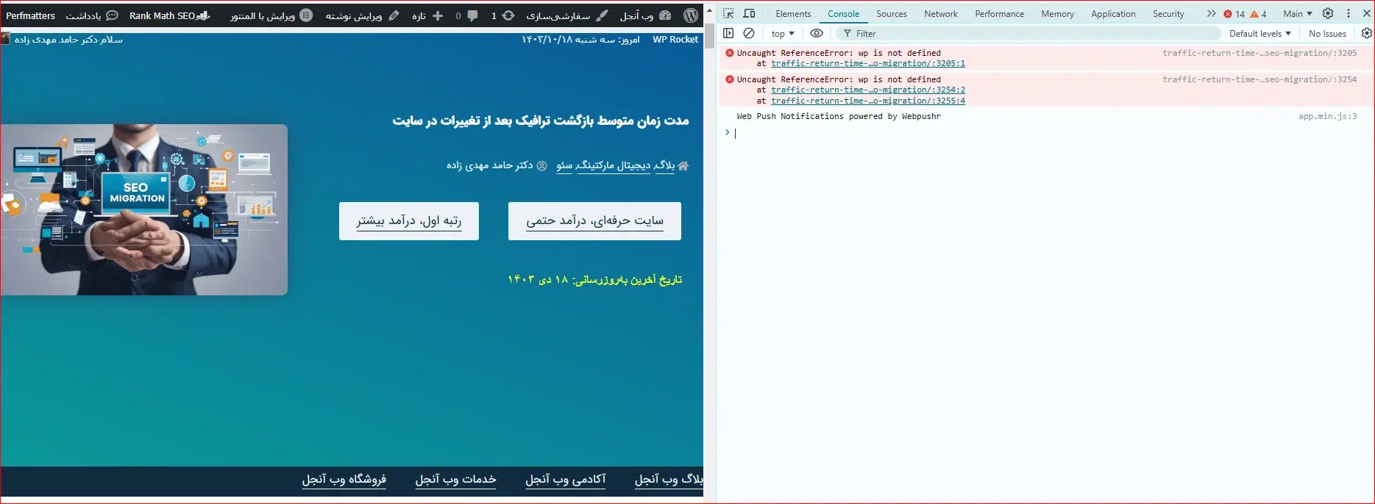The width and height of the screenshot is (1375, 504).
Task: Click the WordPress logo in the admin bar
Action: coord(690,15)
